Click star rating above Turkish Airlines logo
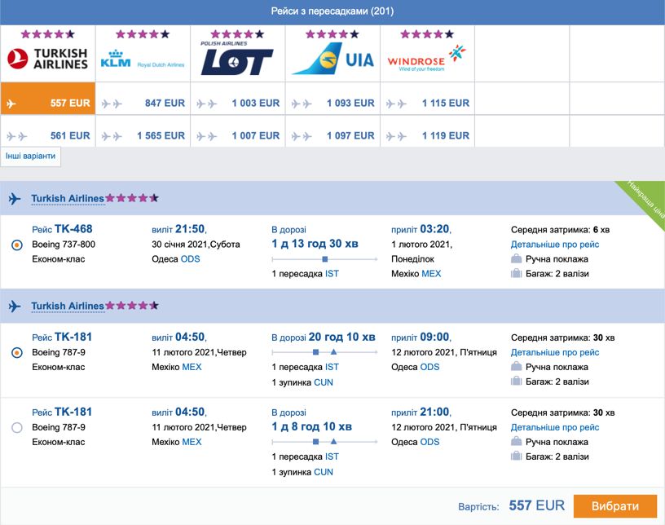 pos(48,34)
